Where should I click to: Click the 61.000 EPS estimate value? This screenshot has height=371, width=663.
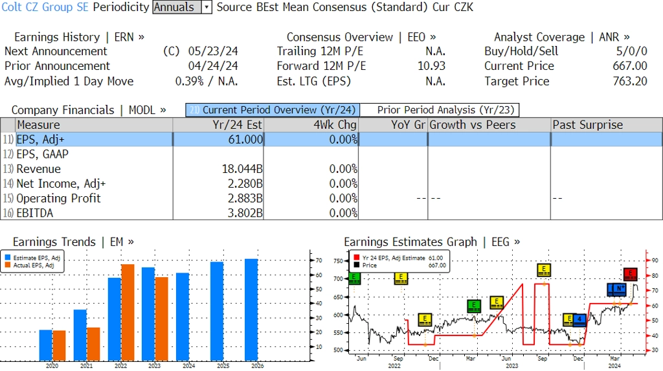coord(245,140)
